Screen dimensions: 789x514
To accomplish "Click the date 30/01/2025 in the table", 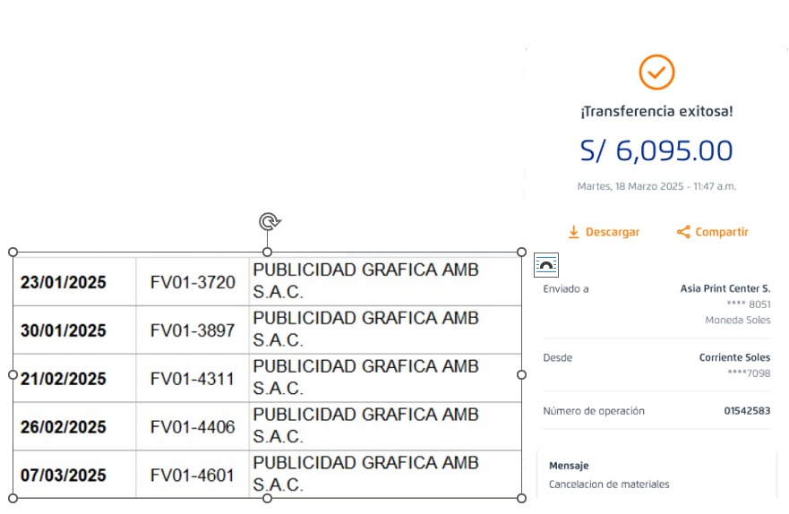I will [63, 331].
